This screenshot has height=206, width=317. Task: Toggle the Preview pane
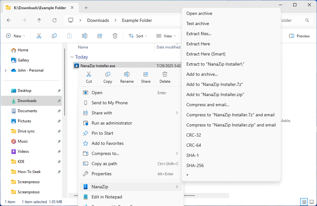(x=299, y=36)
